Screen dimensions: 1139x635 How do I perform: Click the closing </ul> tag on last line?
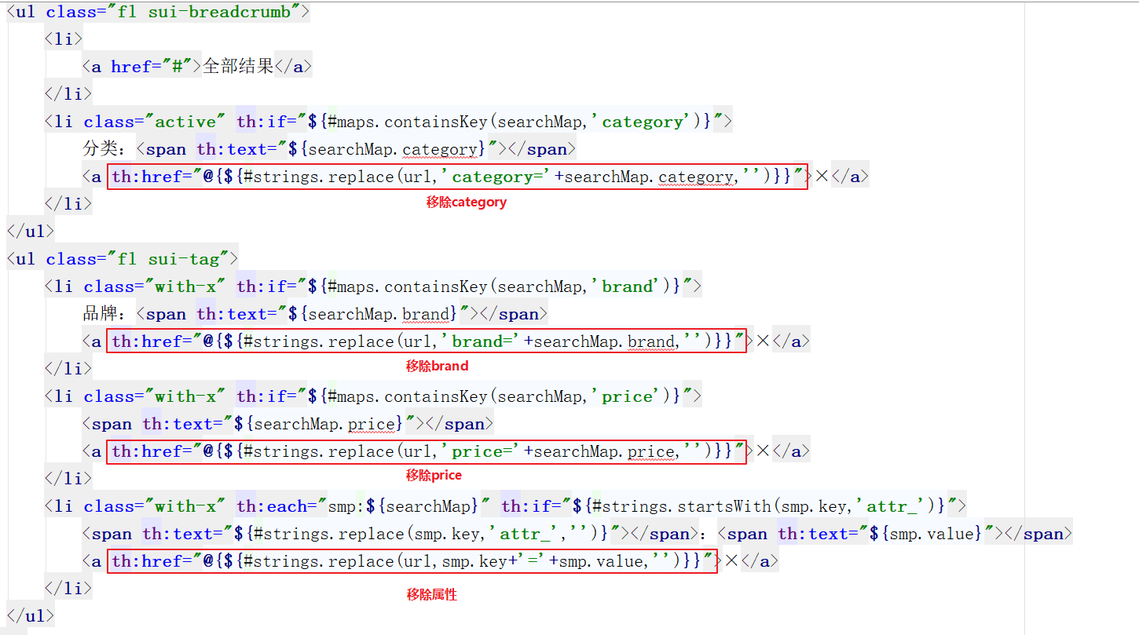(31, 615)
